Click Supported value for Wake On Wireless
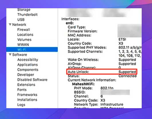The image size is (152, 119). pyautogui.click(x=127, y=60)
